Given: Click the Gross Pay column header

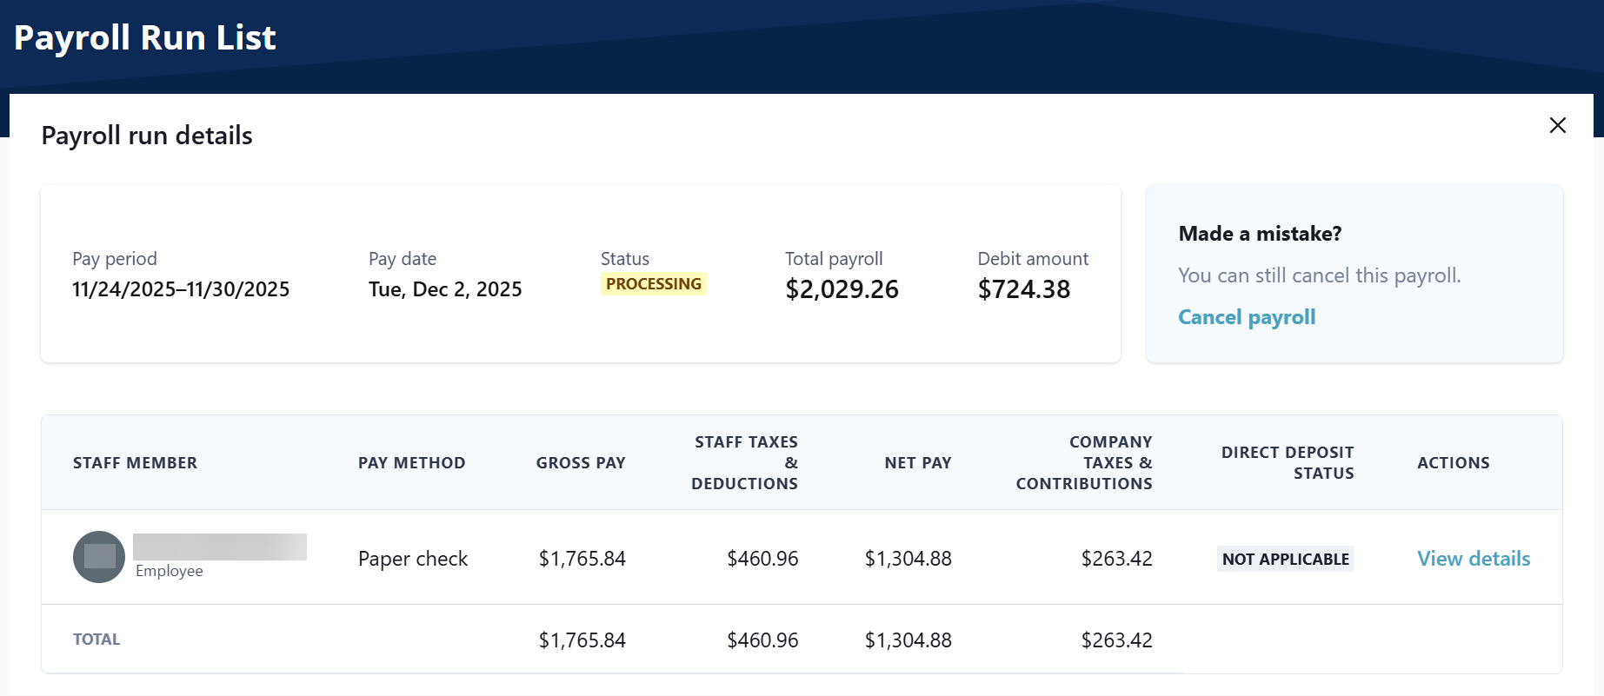Looking at the screenshot, I should point(580,463).
